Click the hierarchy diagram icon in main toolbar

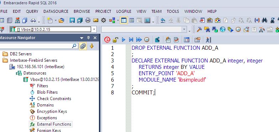(x=17, y=21)
